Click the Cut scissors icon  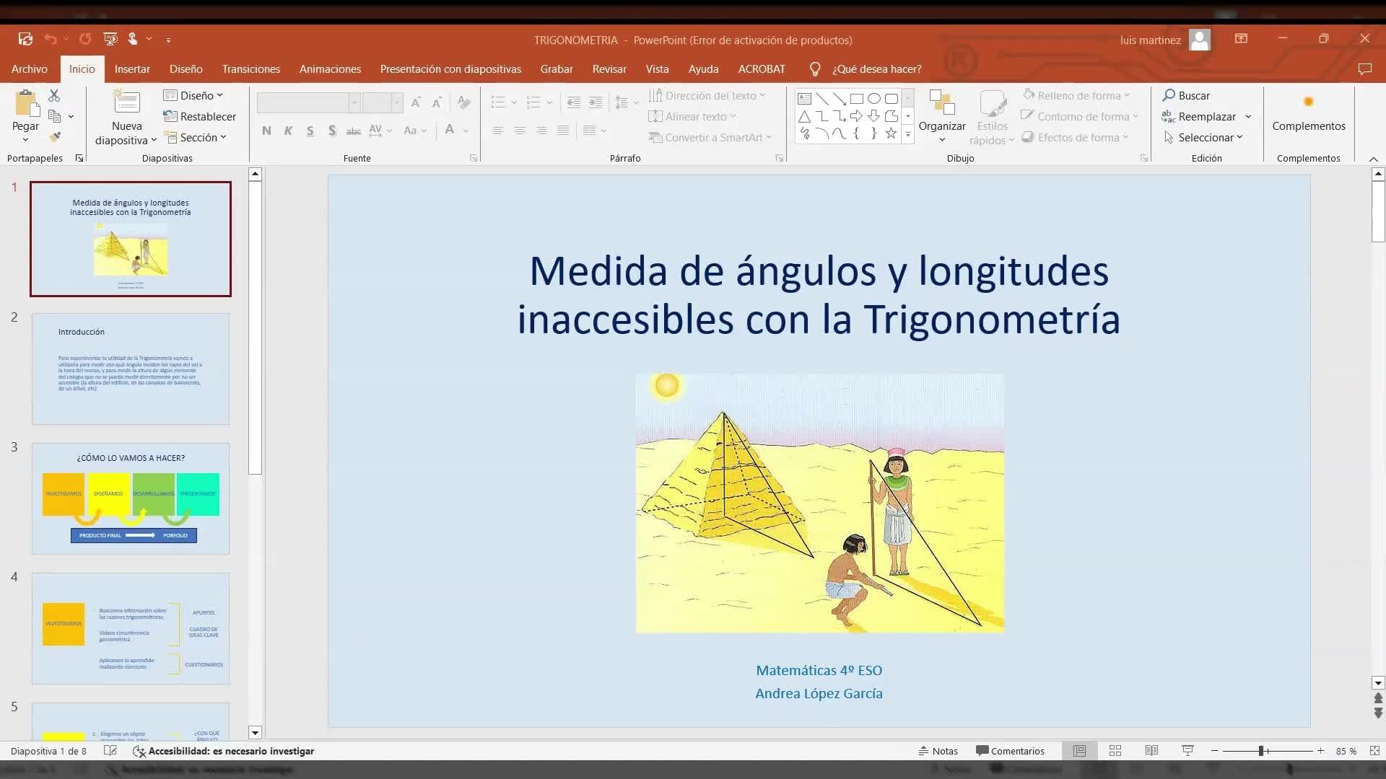click(54, 95)
